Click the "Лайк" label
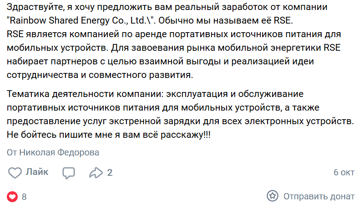Image resolution: width=364 pixels, height=213 pixels. pyautogui.click(x=37, y=172)
